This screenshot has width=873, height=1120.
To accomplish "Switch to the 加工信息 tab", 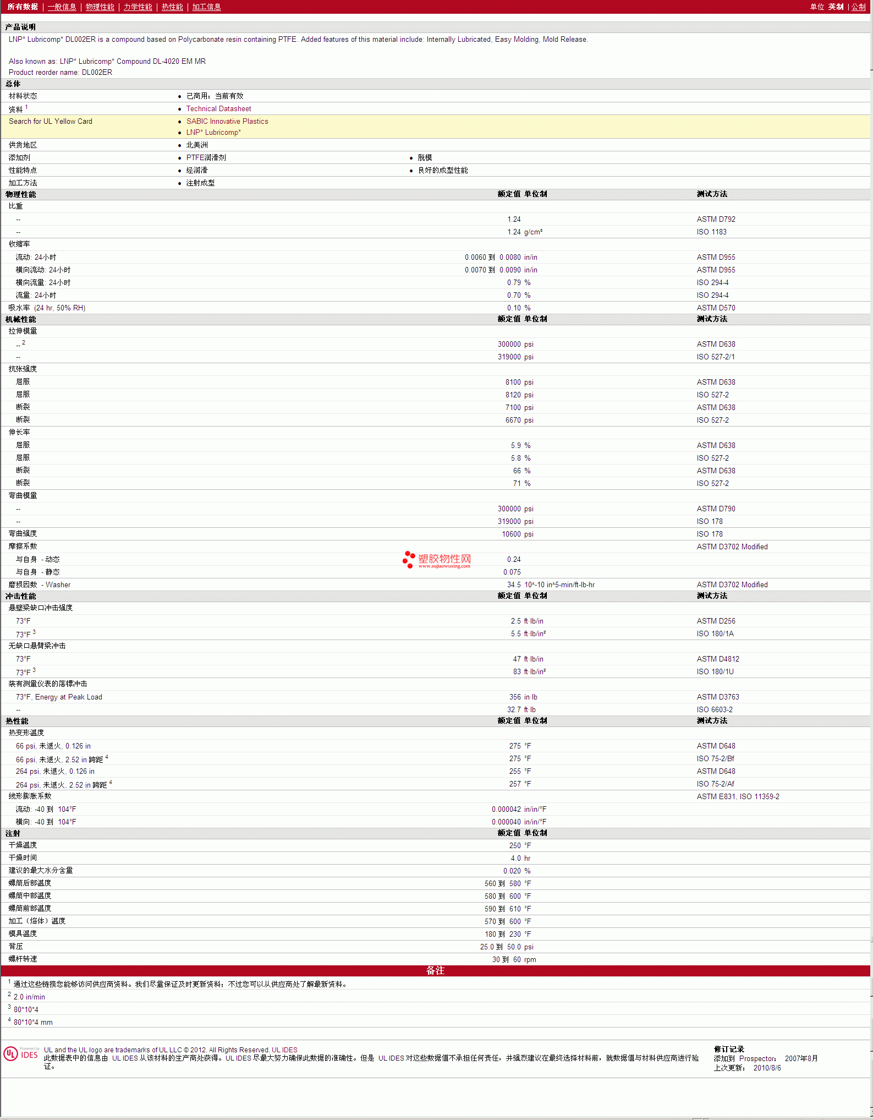I will tap(206, 7).
